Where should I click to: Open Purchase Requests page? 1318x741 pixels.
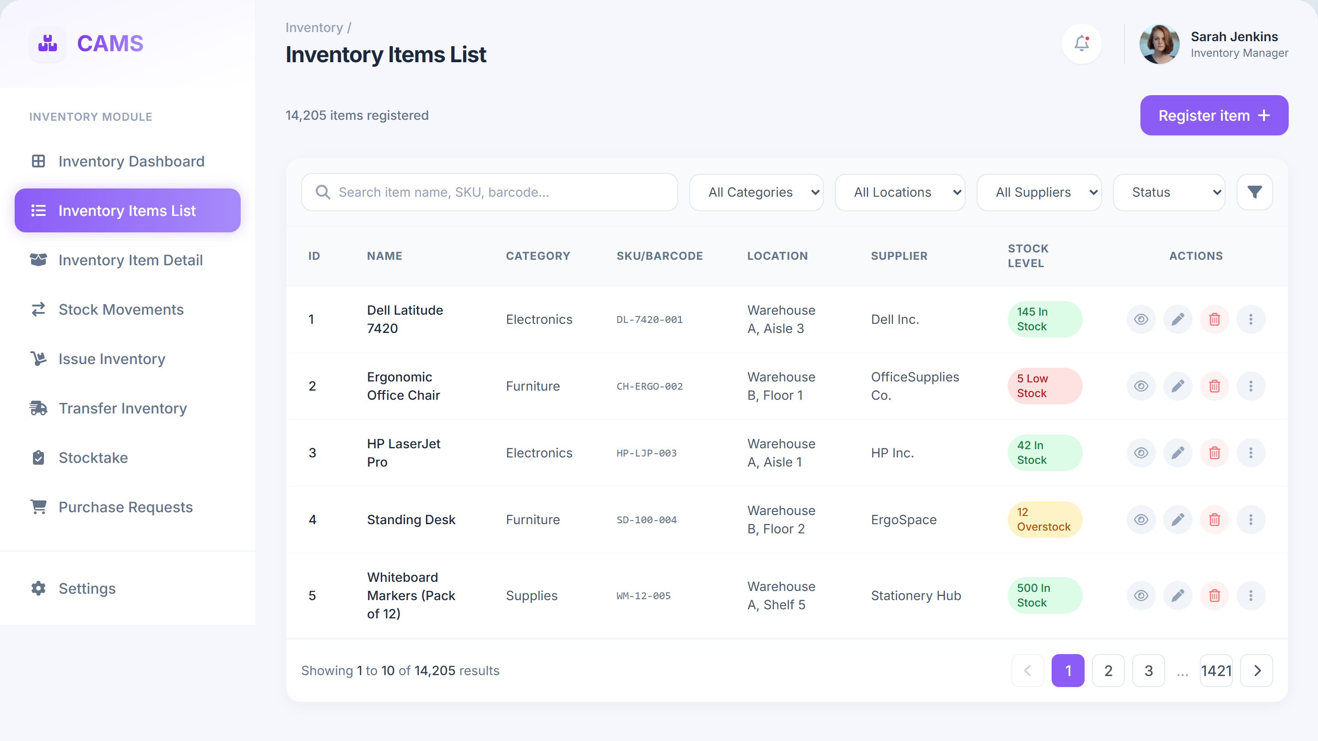pos(127,507)
